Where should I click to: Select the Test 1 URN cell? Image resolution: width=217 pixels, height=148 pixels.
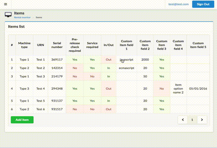click(x=40, y=60)
